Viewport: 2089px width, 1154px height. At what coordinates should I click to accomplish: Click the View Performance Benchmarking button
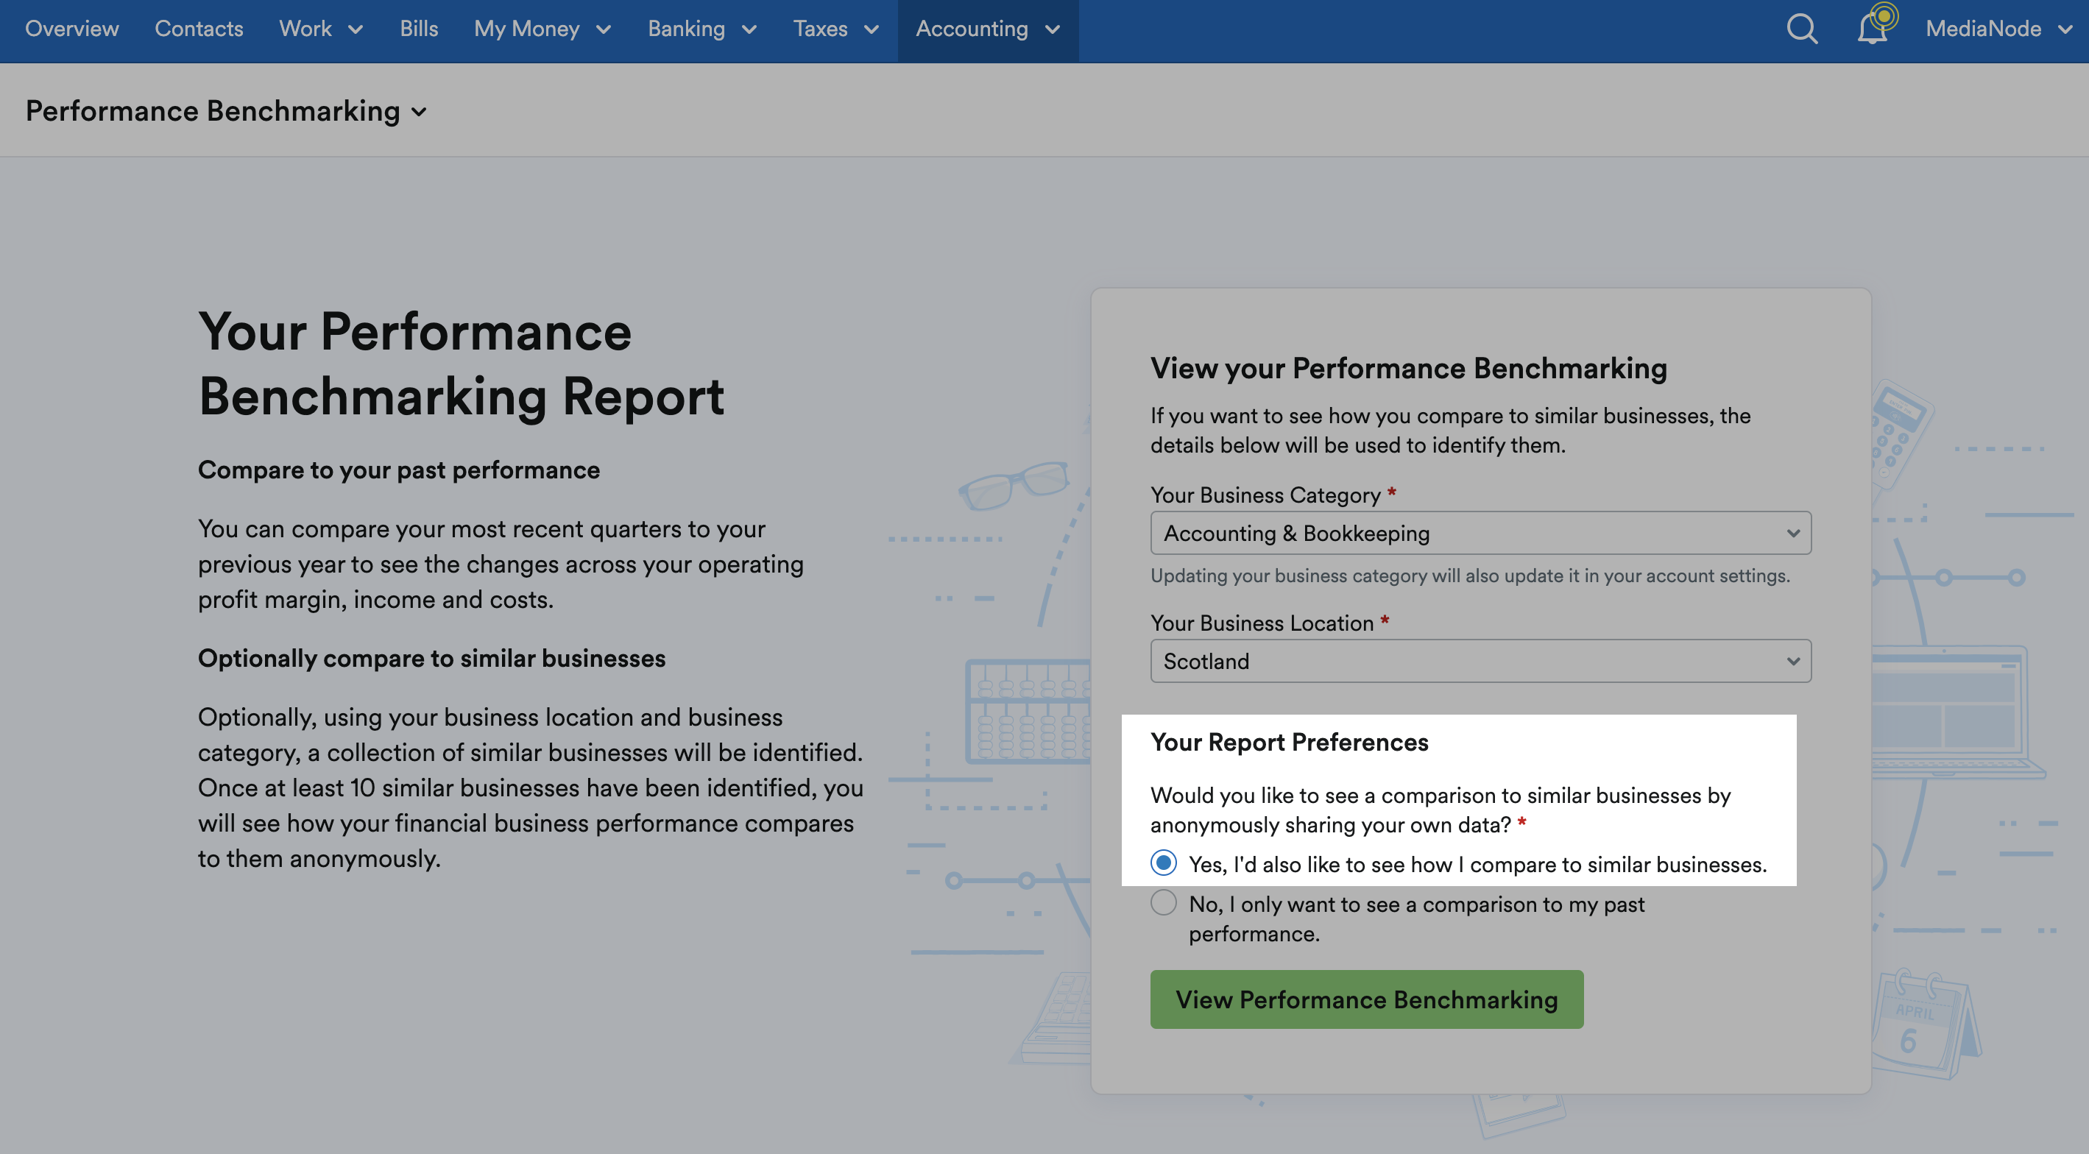pyautogui.click(x=1366, y=999)
